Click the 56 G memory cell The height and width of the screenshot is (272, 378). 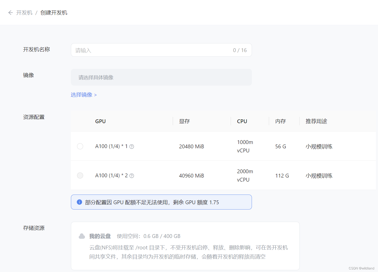click(x=281, y=147)
